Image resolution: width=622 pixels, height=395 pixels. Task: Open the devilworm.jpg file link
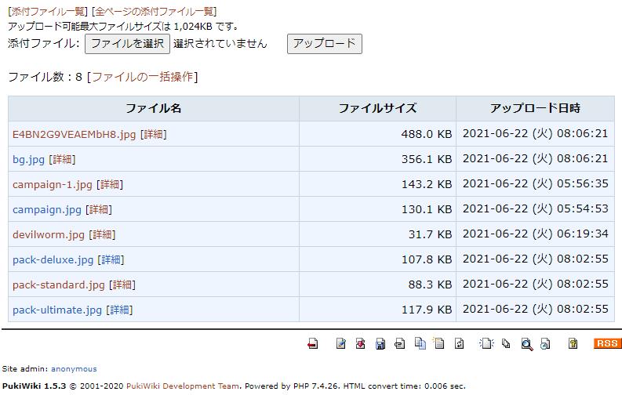pos(49,234)
